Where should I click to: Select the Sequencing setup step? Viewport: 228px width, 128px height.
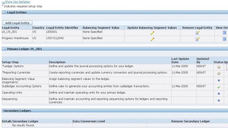click(9, 99)
